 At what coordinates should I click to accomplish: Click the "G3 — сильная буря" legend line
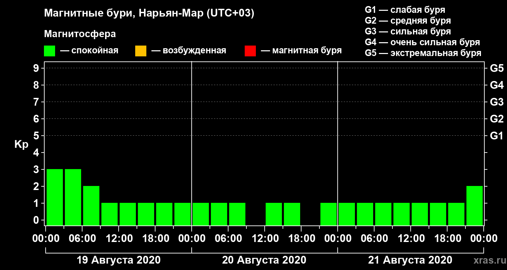408,31
